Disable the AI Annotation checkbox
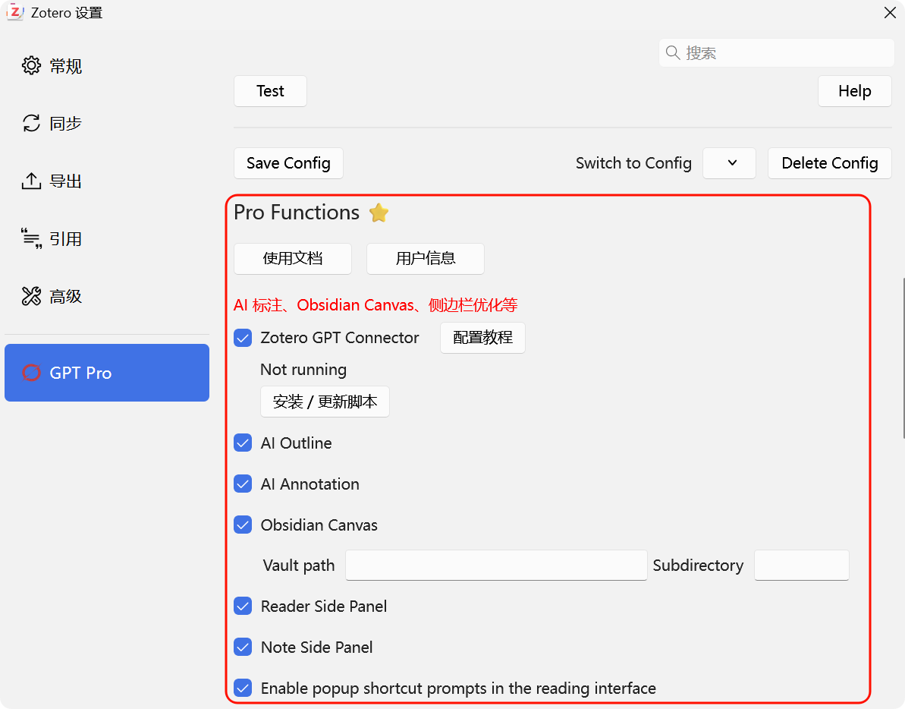The height and width of the screenshot is (709, 905). [243, 484]
